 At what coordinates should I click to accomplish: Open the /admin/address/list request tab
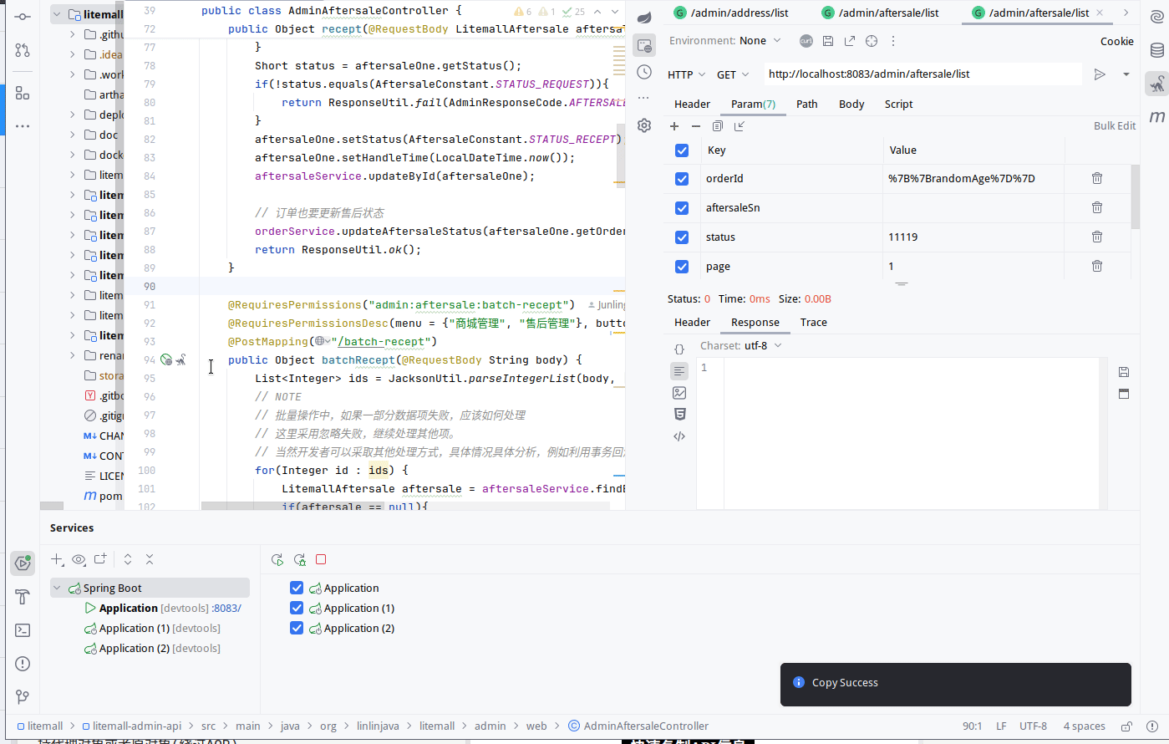click(x=731, y=13)
